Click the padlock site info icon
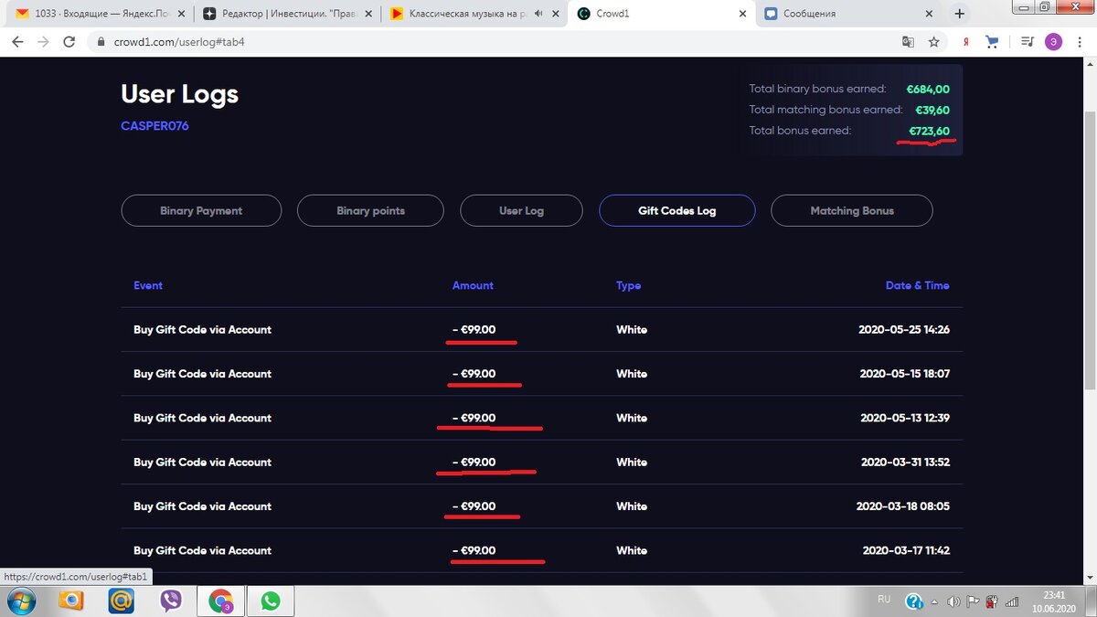This screenshot has height=617, width=1097. point(101,42)
